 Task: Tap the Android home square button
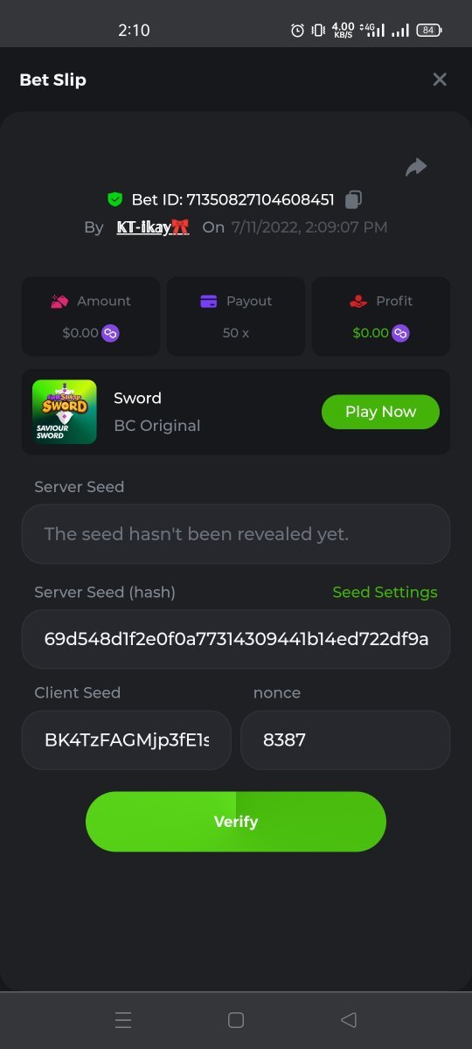point(235,1020)
